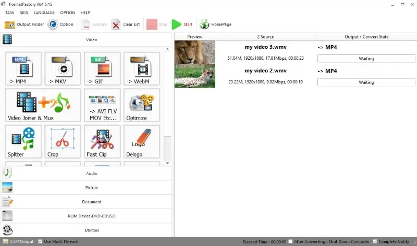Open the -> MKV video converter

coord(63,69)
